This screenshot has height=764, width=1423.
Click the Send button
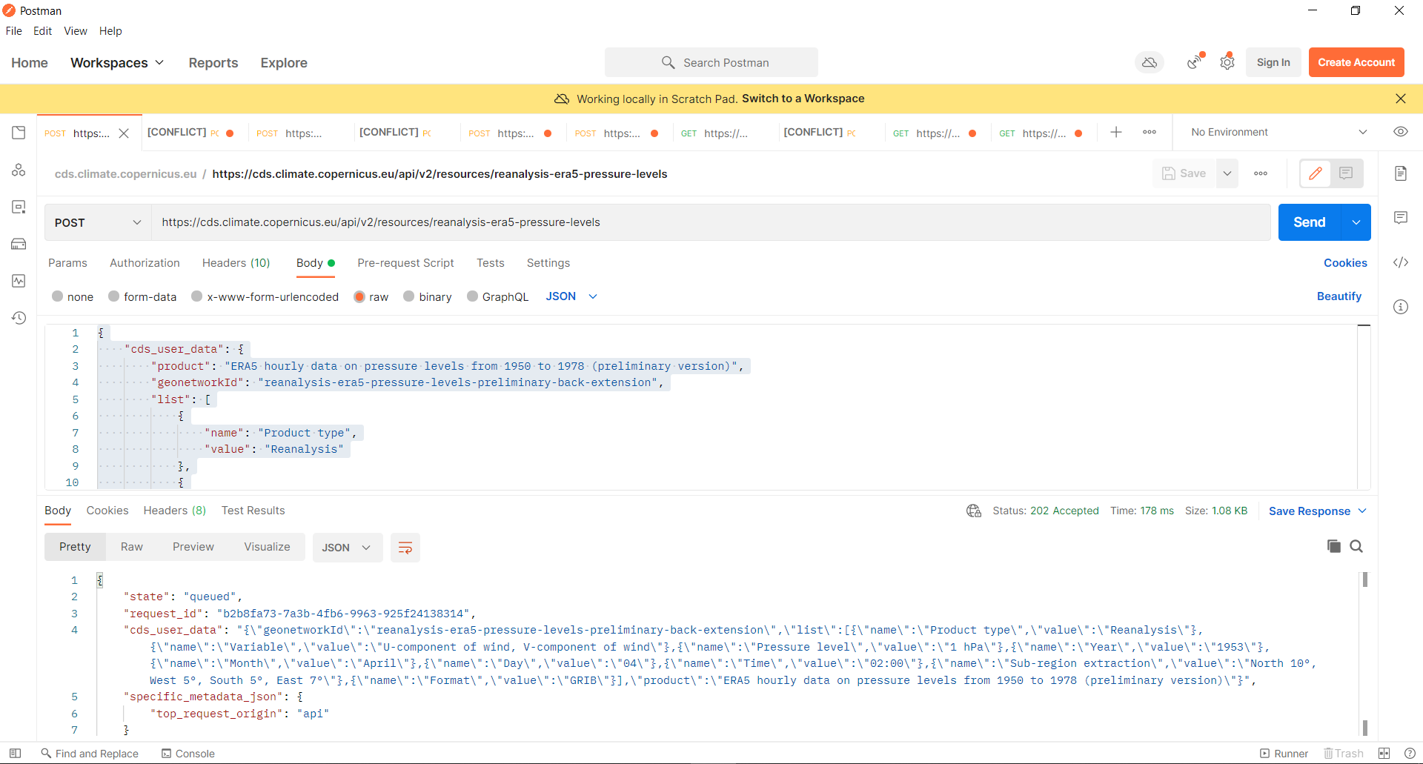1310,222
